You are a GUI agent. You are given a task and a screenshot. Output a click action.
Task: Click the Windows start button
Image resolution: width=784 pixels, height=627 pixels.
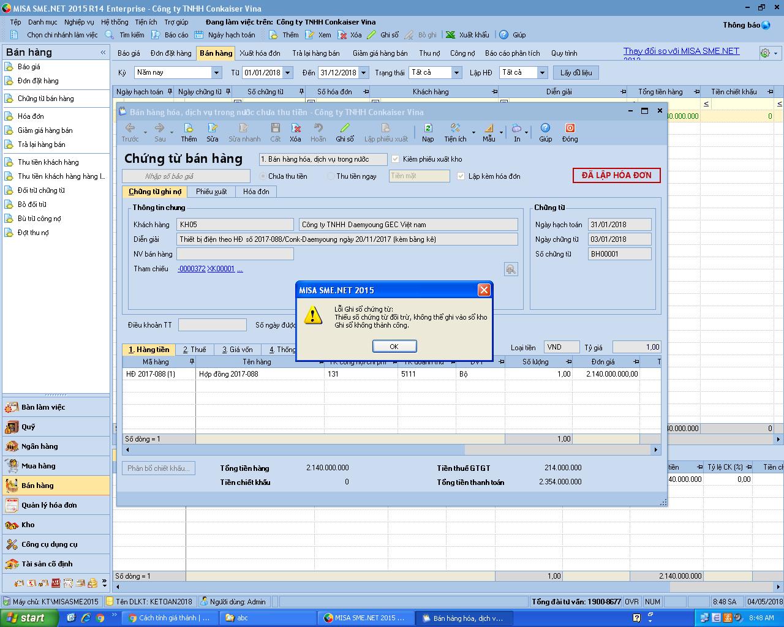coord(29,618)
